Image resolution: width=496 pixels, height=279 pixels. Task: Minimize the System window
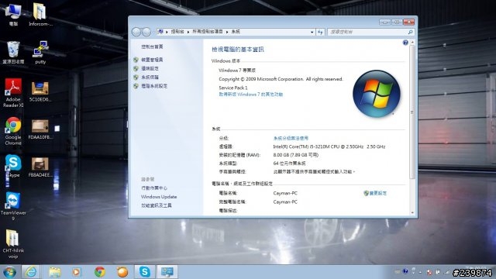[x=385, y=22]
